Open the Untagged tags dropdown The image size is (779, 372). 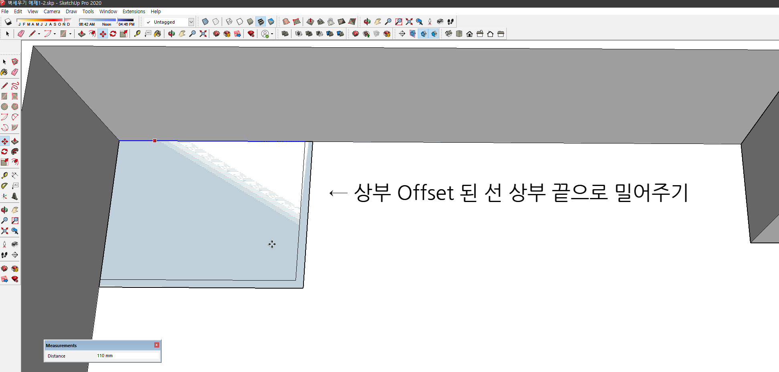[192, 22]
